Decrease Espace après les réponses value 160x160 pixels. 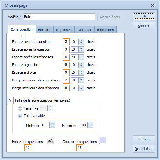click(81, 58)
